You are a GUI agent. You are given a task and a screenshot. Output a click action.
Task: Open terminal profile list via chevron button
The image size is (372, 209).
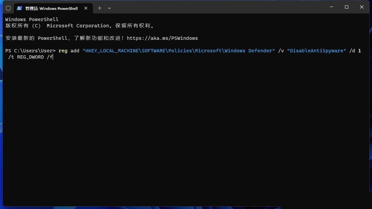pyautogui.click(x=109, y=8)
